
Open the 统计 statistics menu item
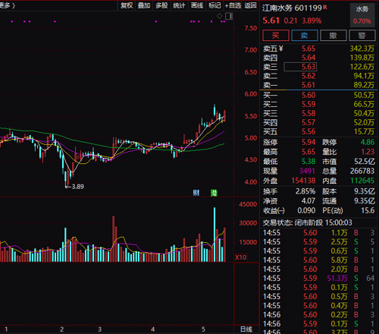179,5
